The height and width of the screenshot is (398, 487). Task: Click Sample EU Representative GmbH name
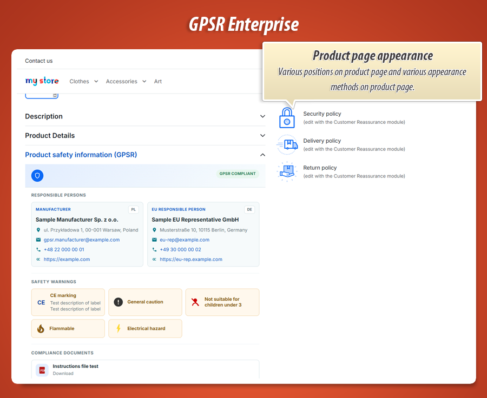pyautogui.click(x=195, y=220)
